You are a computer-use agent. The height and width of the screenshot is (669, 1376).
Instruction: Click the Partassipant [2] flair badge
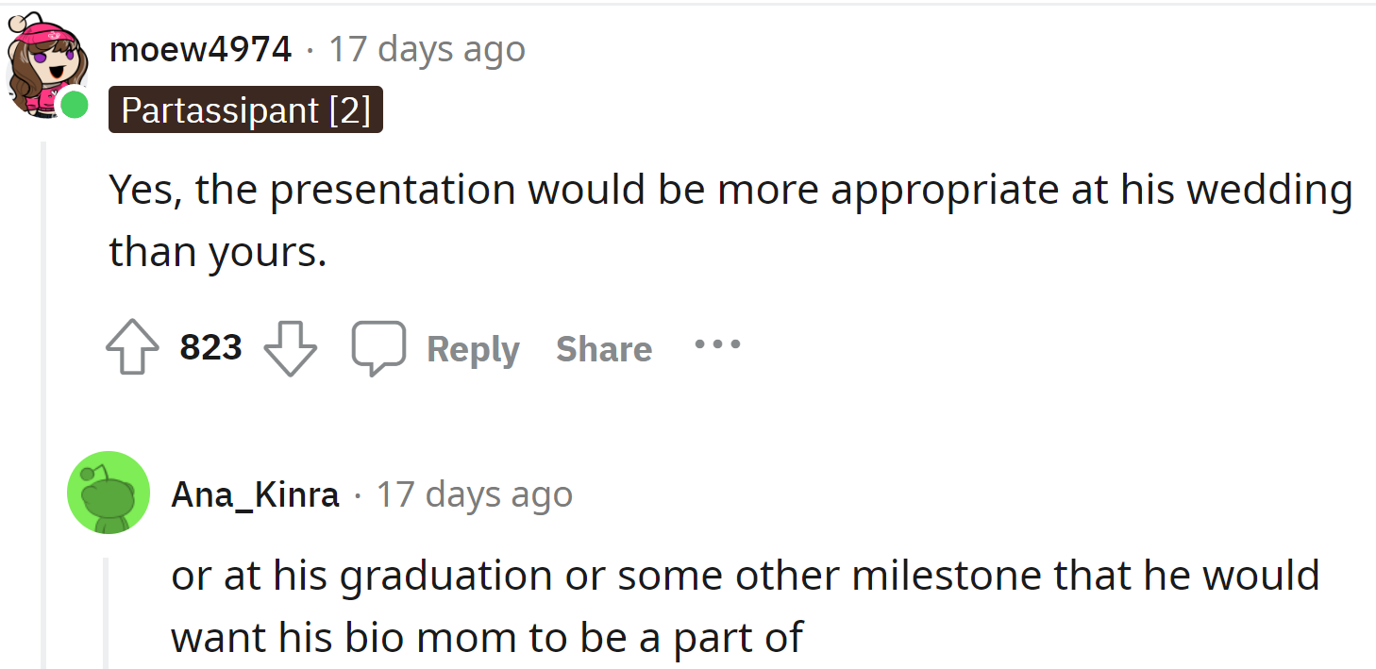point(244,109)
